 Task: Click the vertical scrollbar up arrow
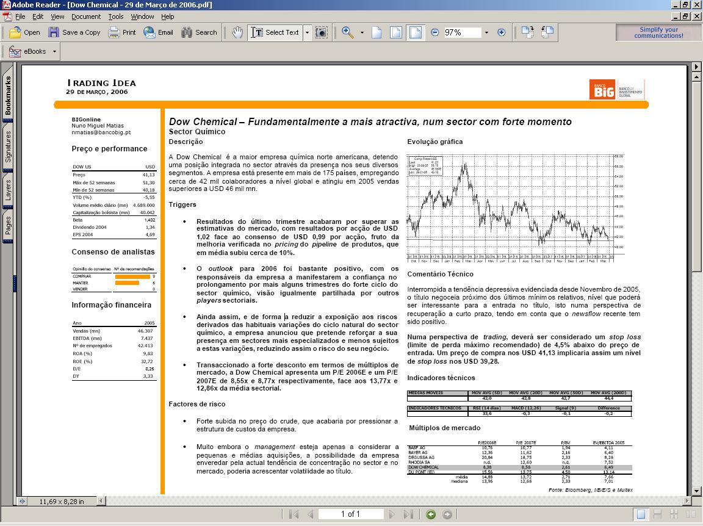coord(696,77)
